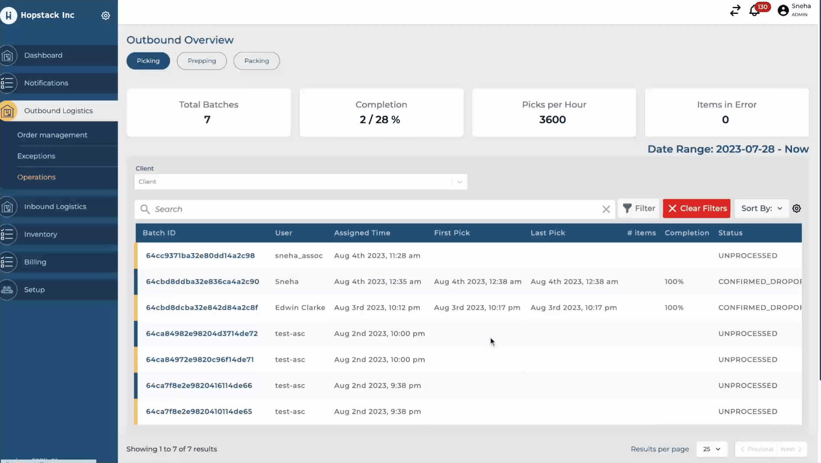The height and width of the screenshot is (463, 821).
Task: Click the Clear Filters button
Action: (696, 208)
